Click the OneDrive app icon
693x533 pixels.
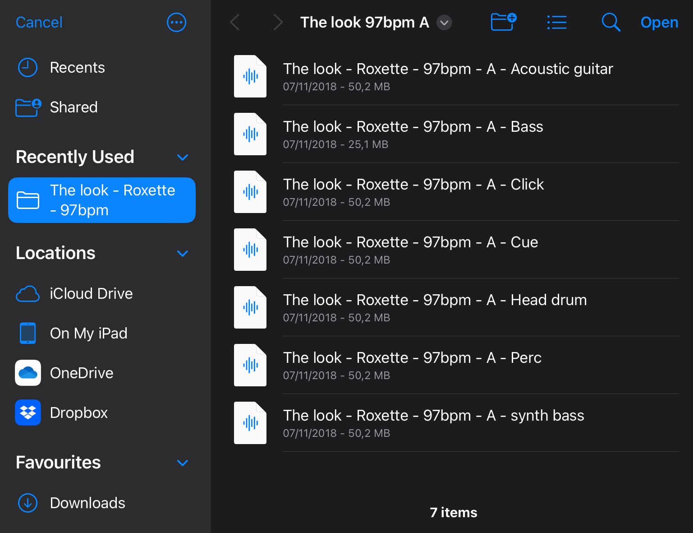pyautogui.click(x=28, y=373)
